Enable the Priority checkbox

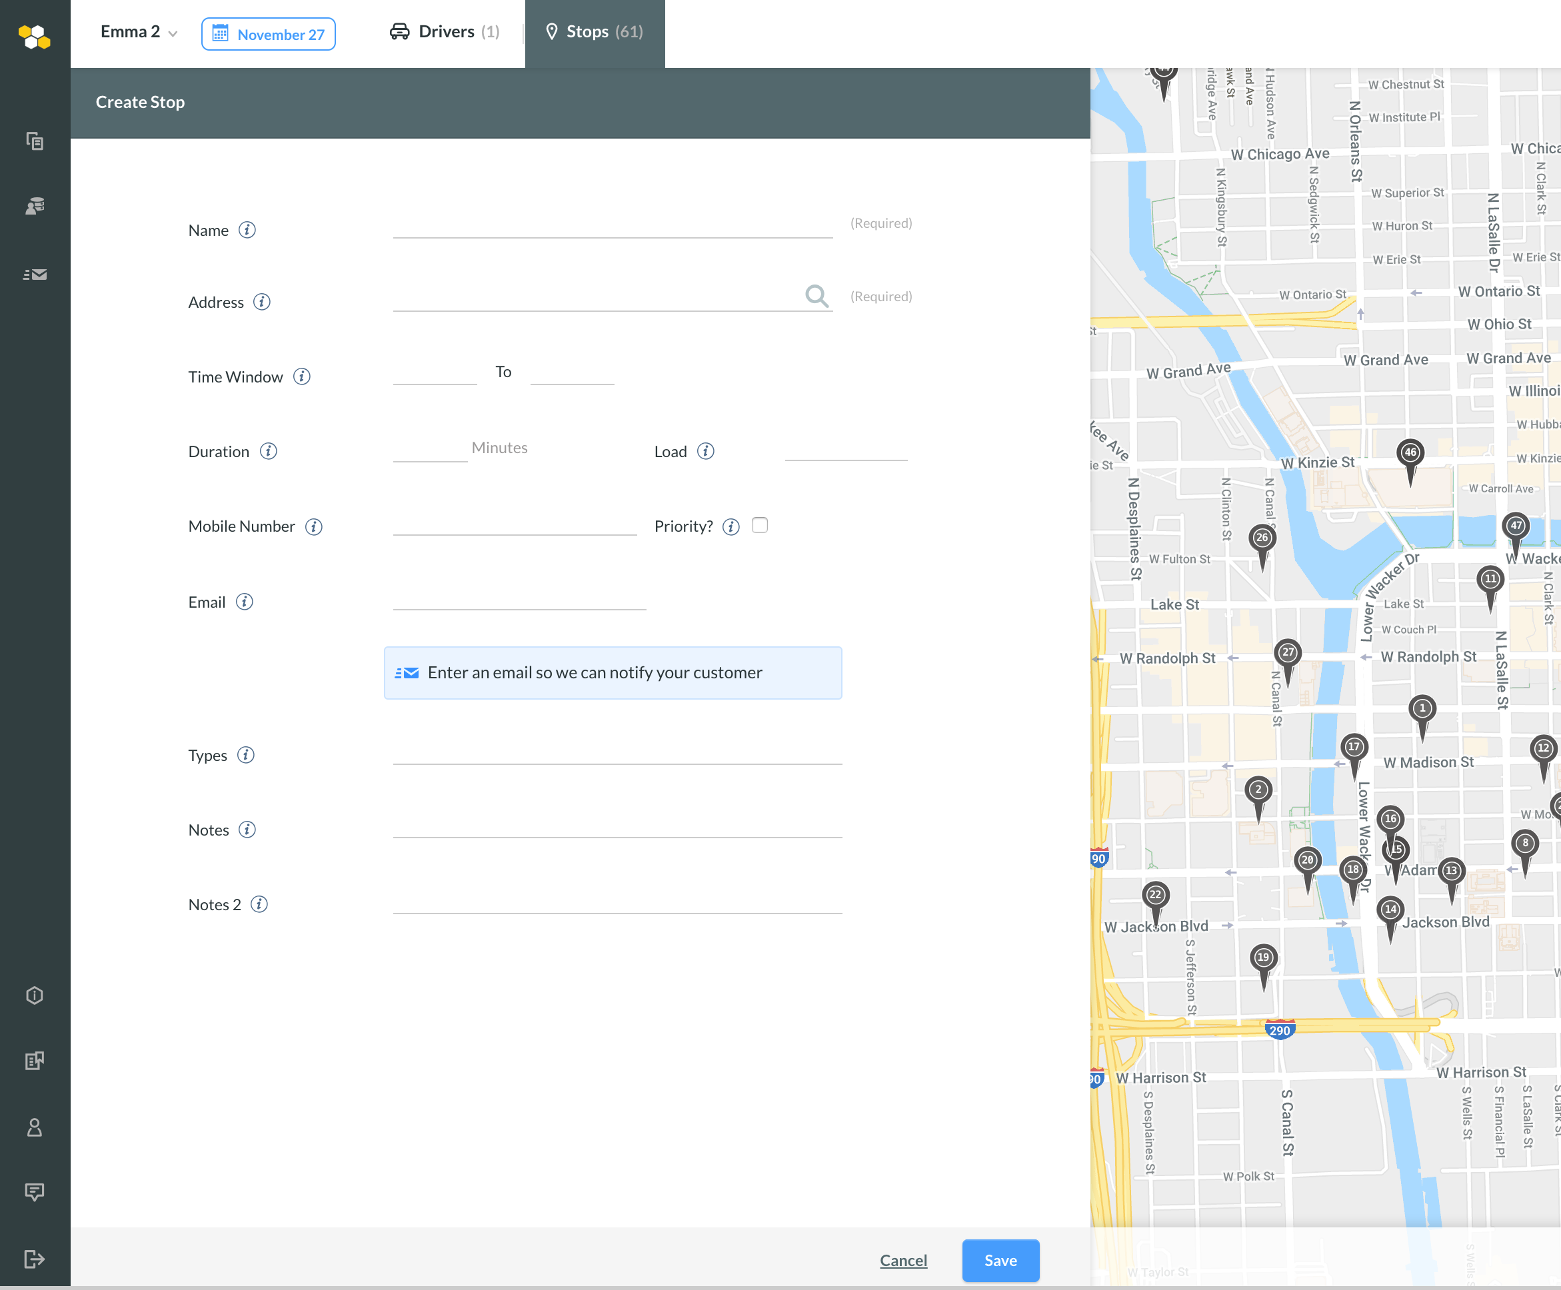coord(759,525)
